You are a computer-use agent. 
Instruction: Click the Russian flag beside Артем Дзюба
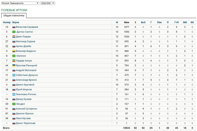pos(14,46)
